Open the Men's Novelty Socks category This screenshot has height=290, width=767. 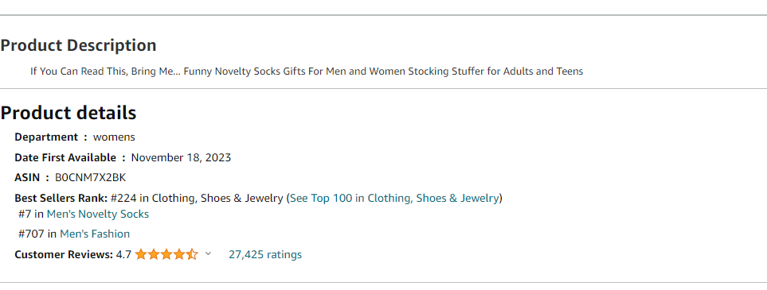click(98, 214)
